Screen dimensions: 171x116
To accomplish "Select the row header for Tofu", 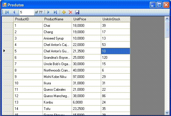I will coord(8,108).
